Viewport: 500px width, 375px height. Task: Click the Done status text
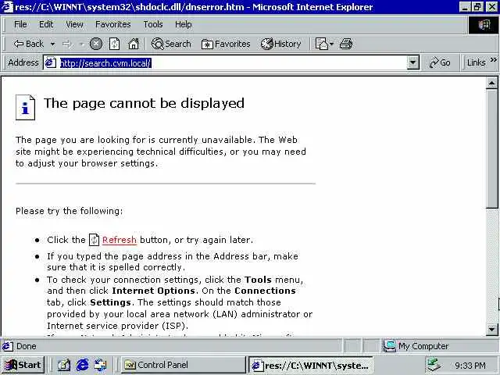tap(26, 346)
